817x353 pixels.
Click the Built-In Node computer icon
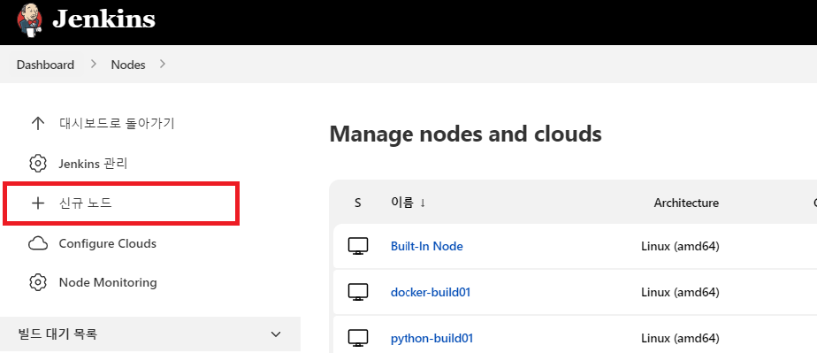click(358, 246)
